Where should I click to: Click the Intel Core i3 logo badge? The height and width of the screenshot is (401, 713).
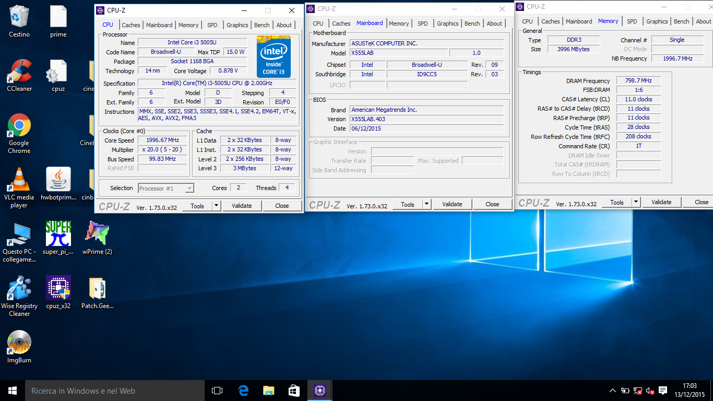[x=274, y=57]
